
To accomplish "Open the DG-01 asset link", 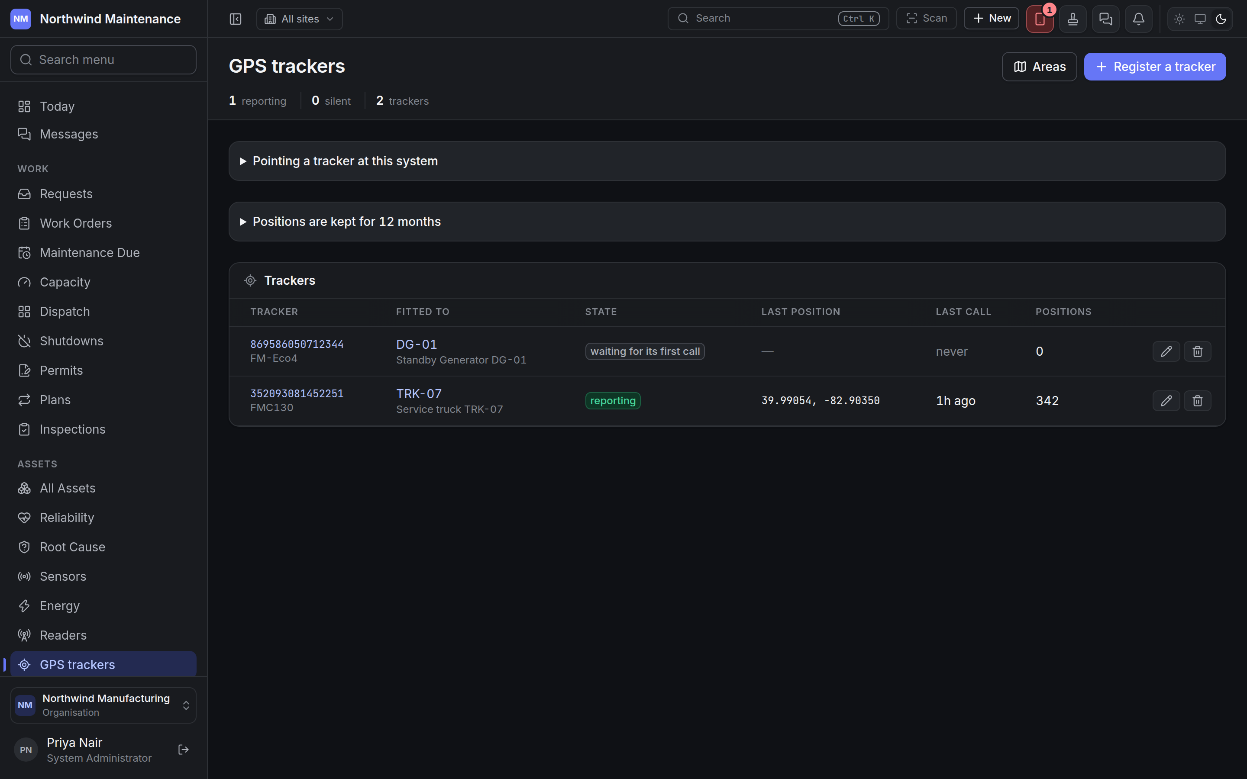I will point(417,344).
